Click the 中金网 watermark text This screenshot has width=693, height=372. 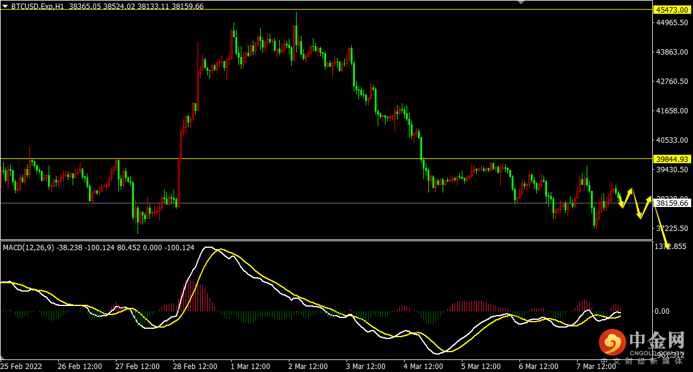pyautogui.click(x=658, y=341)
